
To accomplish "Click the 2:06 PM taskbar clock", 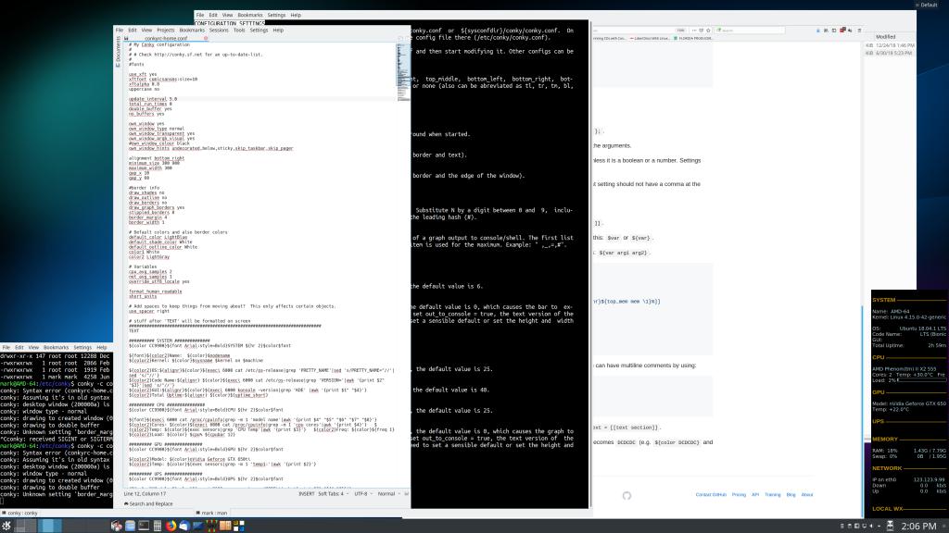I will [x=917, y=525].
